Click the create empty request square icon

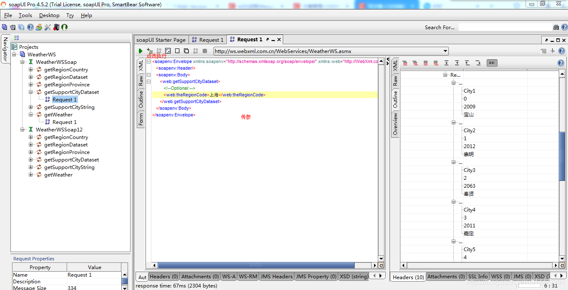177,51
